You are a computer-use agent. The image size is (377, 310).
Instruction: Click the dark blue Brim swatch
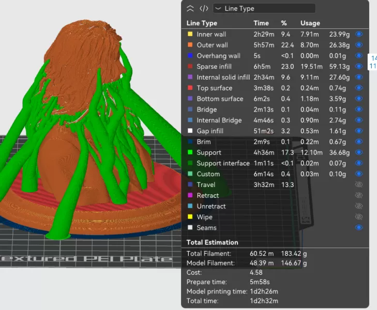pyautogui.click(x=190, y=142)
